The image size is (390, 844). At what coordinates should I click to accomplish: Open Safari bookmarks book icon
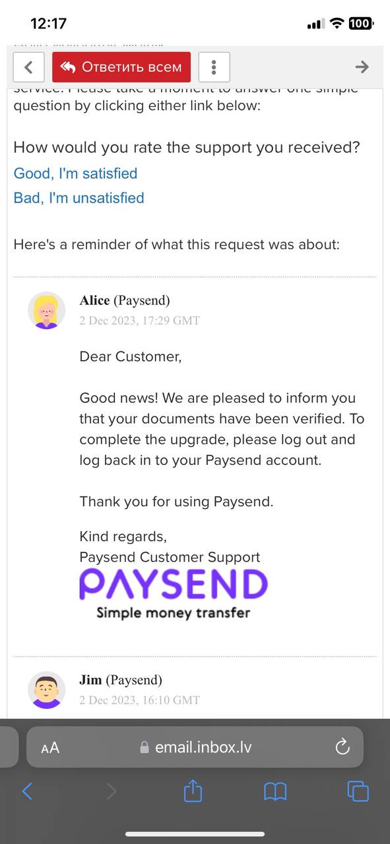[x=275, y=791]
